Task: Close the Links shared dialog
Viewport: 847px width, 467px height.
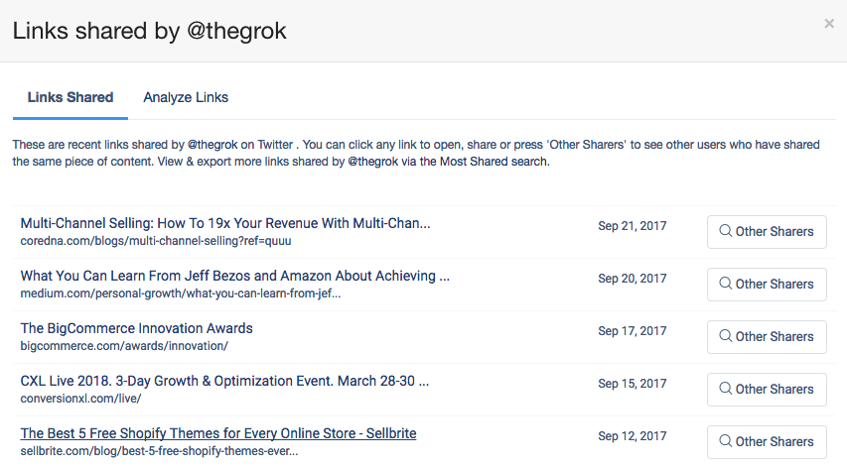Action: (x=829, y=24)
